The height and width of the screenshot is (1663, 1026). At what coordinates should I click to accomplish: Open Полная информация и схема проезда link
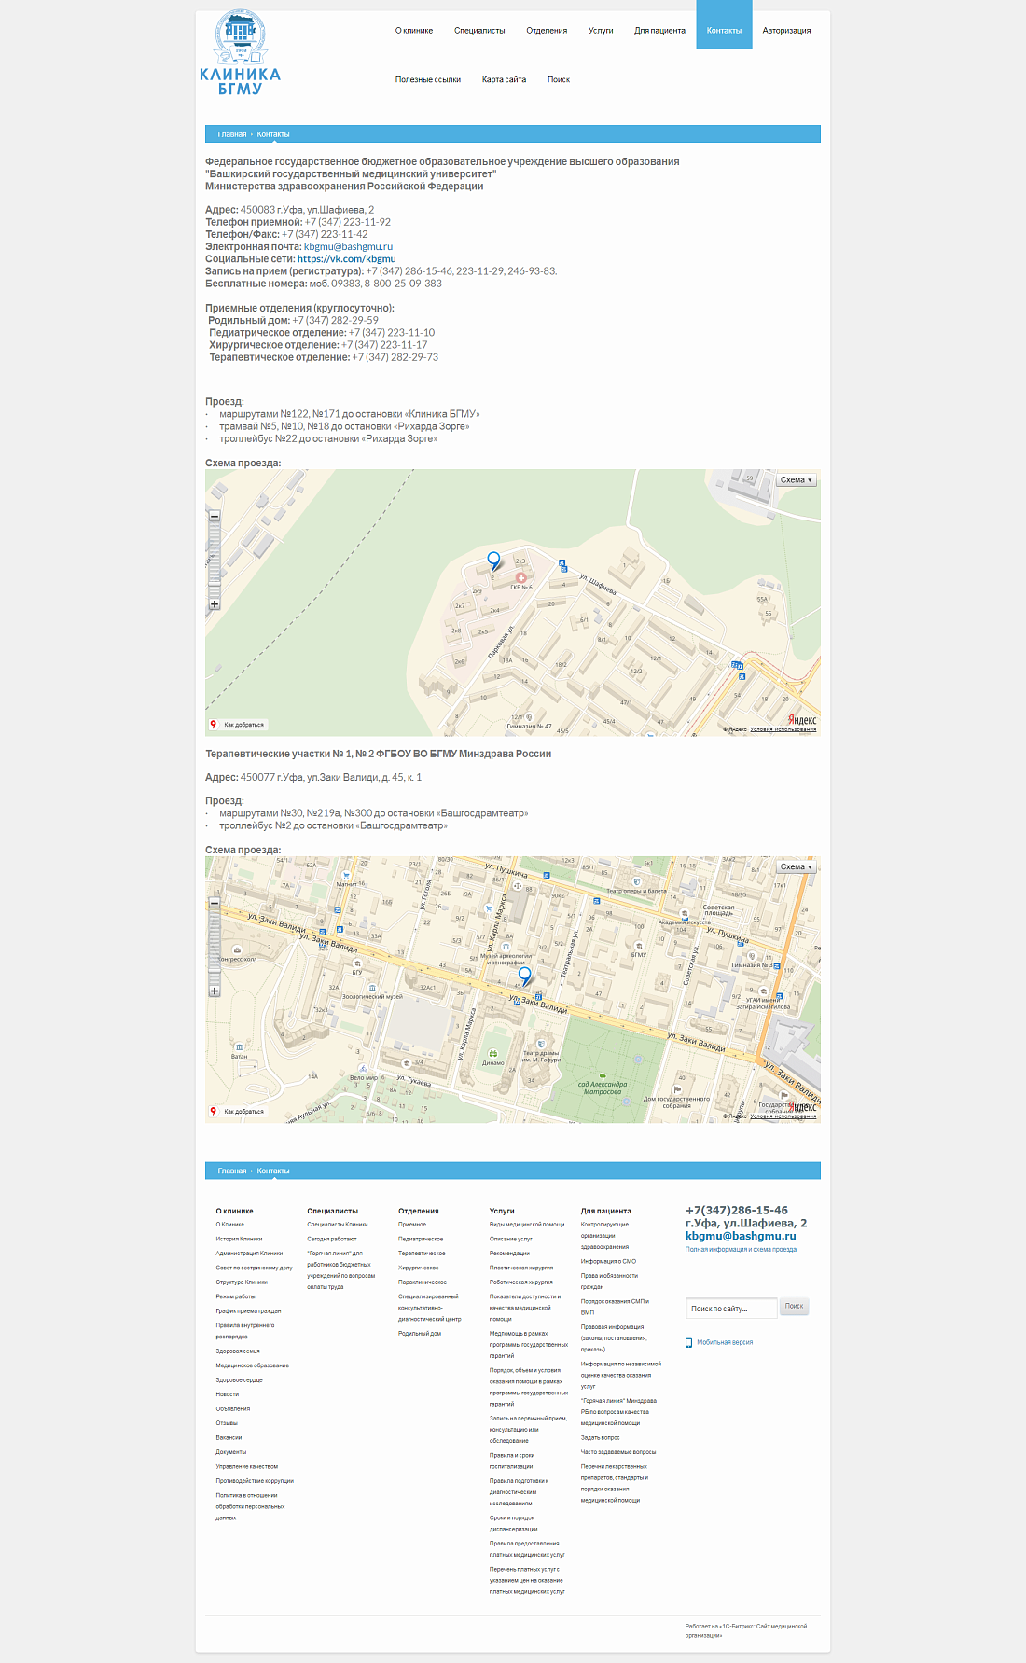click(741, 1250)
